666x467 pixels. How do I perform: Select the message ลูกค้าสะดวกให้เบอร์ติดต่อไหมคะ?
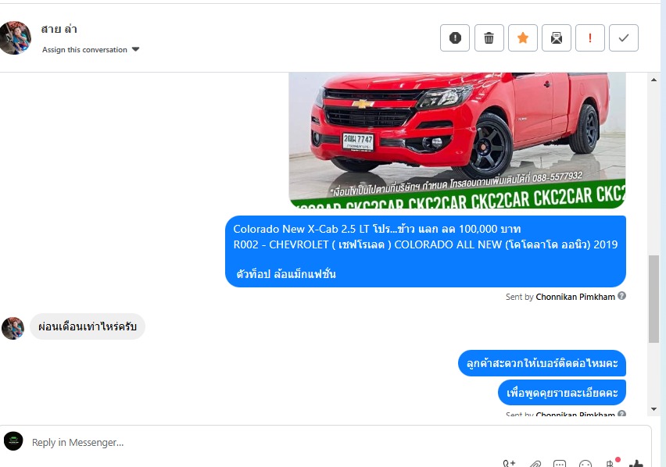tap(542, 363)
